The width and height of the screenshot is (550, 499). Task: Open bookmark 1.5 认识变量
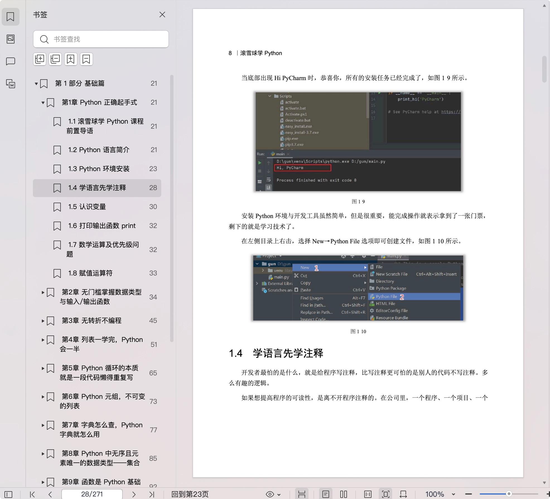point(97,207)
